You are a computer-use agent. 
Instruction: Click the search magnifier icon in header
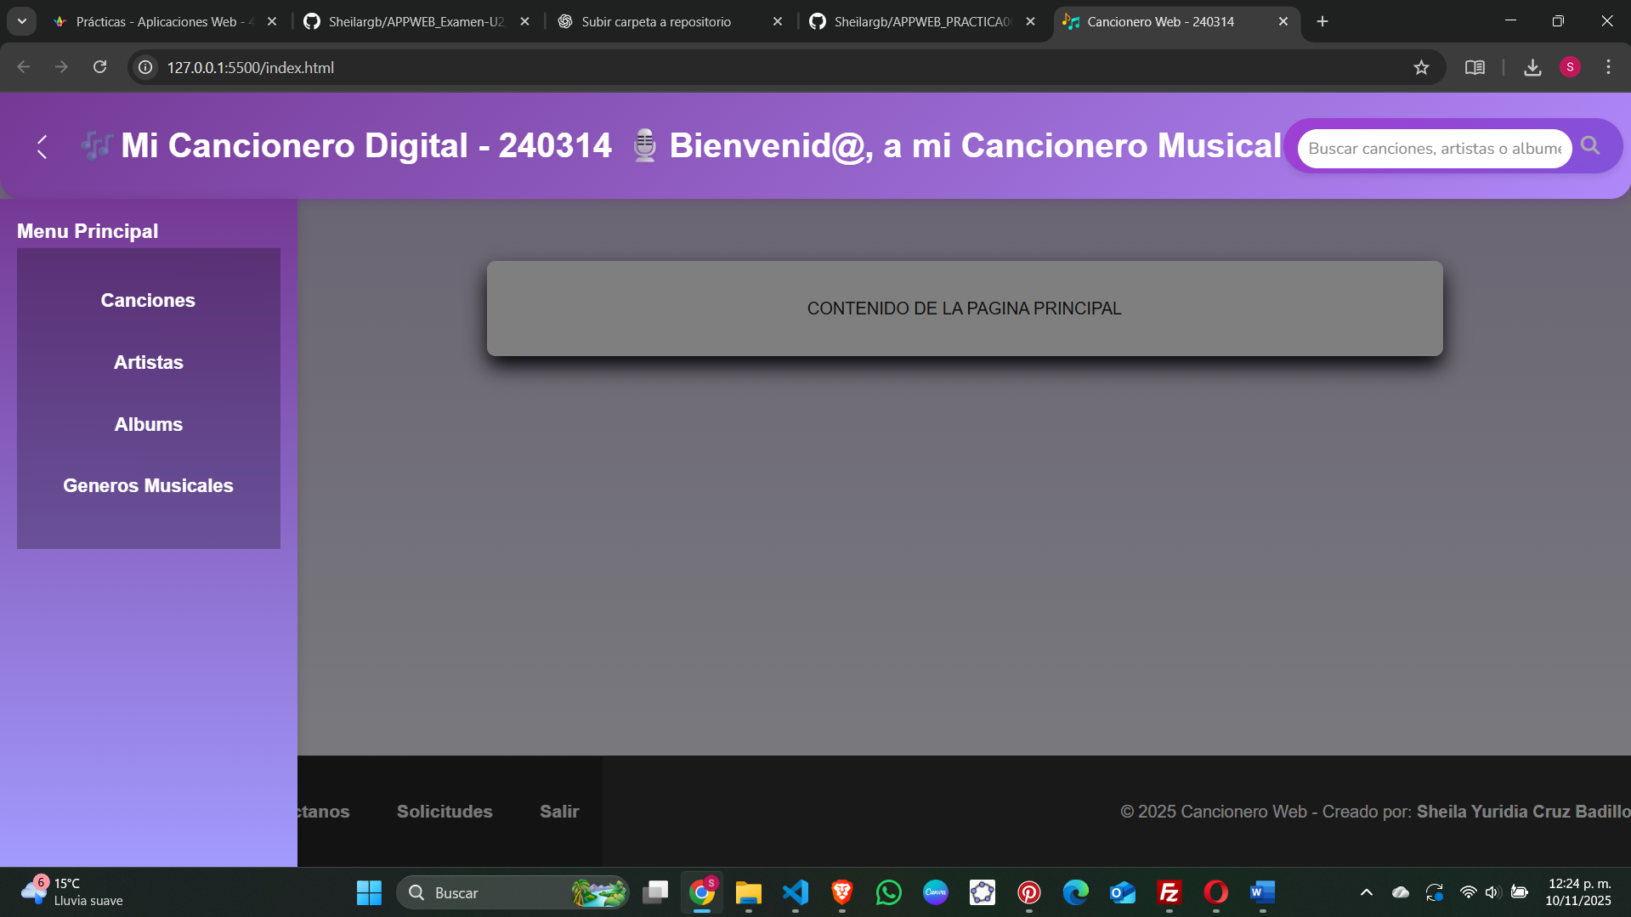1590,146
